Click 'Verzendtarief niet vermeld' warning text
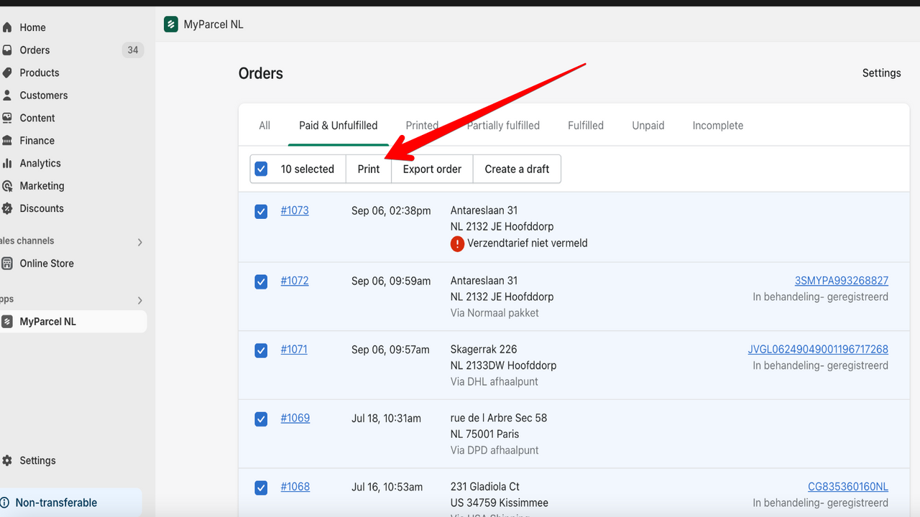This screenshot has width=920, height=517. click(x=528, y=243)
